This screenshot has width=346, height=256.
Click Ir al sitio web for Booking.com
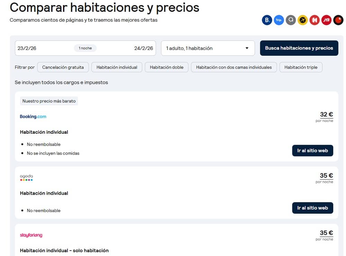coord(312,151)
